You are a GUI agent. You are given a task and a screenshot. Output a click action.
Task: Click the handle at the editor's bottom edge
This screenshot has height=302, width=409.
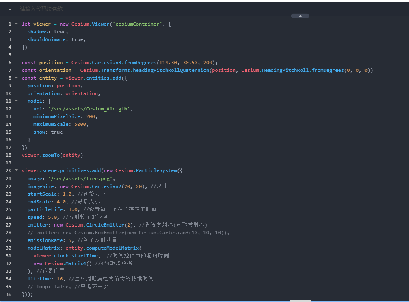[x=300, y=301]
